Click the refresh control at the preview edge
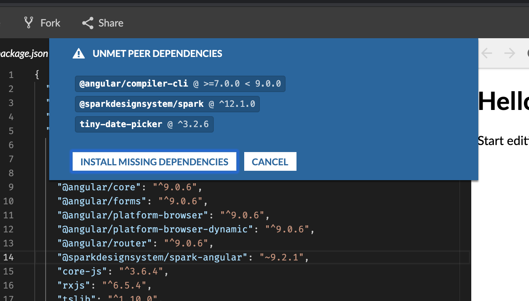Screen dimensions: 529x301 (x=527, y=53)
